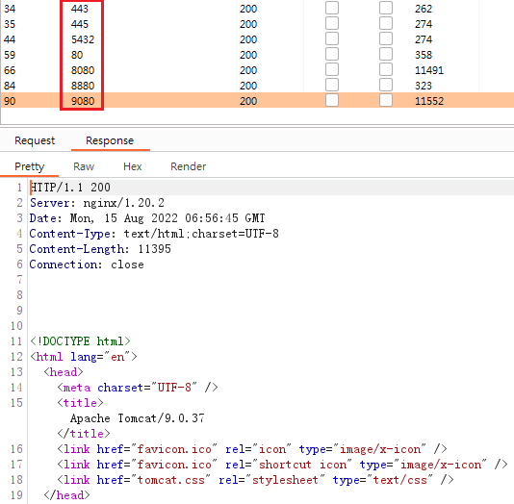Click the Date header line
The image size is (514, 504).
[x=147, y=218]
